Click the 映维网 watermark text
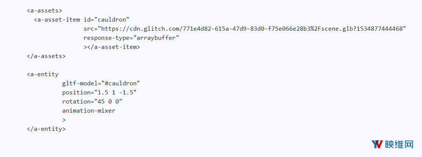The height and width of the screenshot is (157, 422). pos(398,144)
